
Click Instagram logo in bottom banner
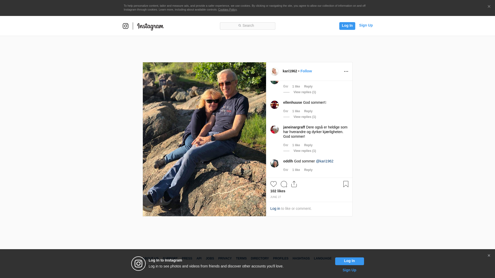tap(138, 264)
